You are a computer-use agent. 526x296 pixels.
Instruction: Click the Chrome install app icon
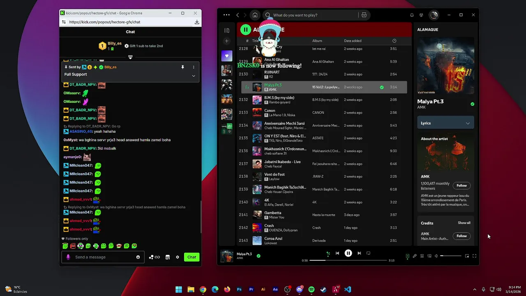(x=197, y=22)
